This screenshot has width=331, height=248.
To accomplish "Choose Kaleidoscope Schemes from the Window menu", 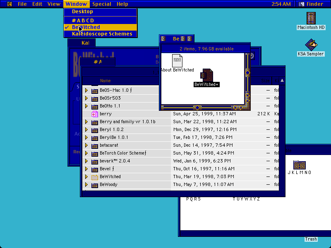I will pos(101,34).
